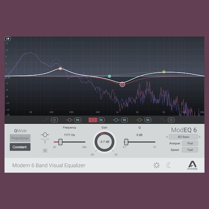
Task: Toggle the low-cut band On switch
Action: coord(54,120)
